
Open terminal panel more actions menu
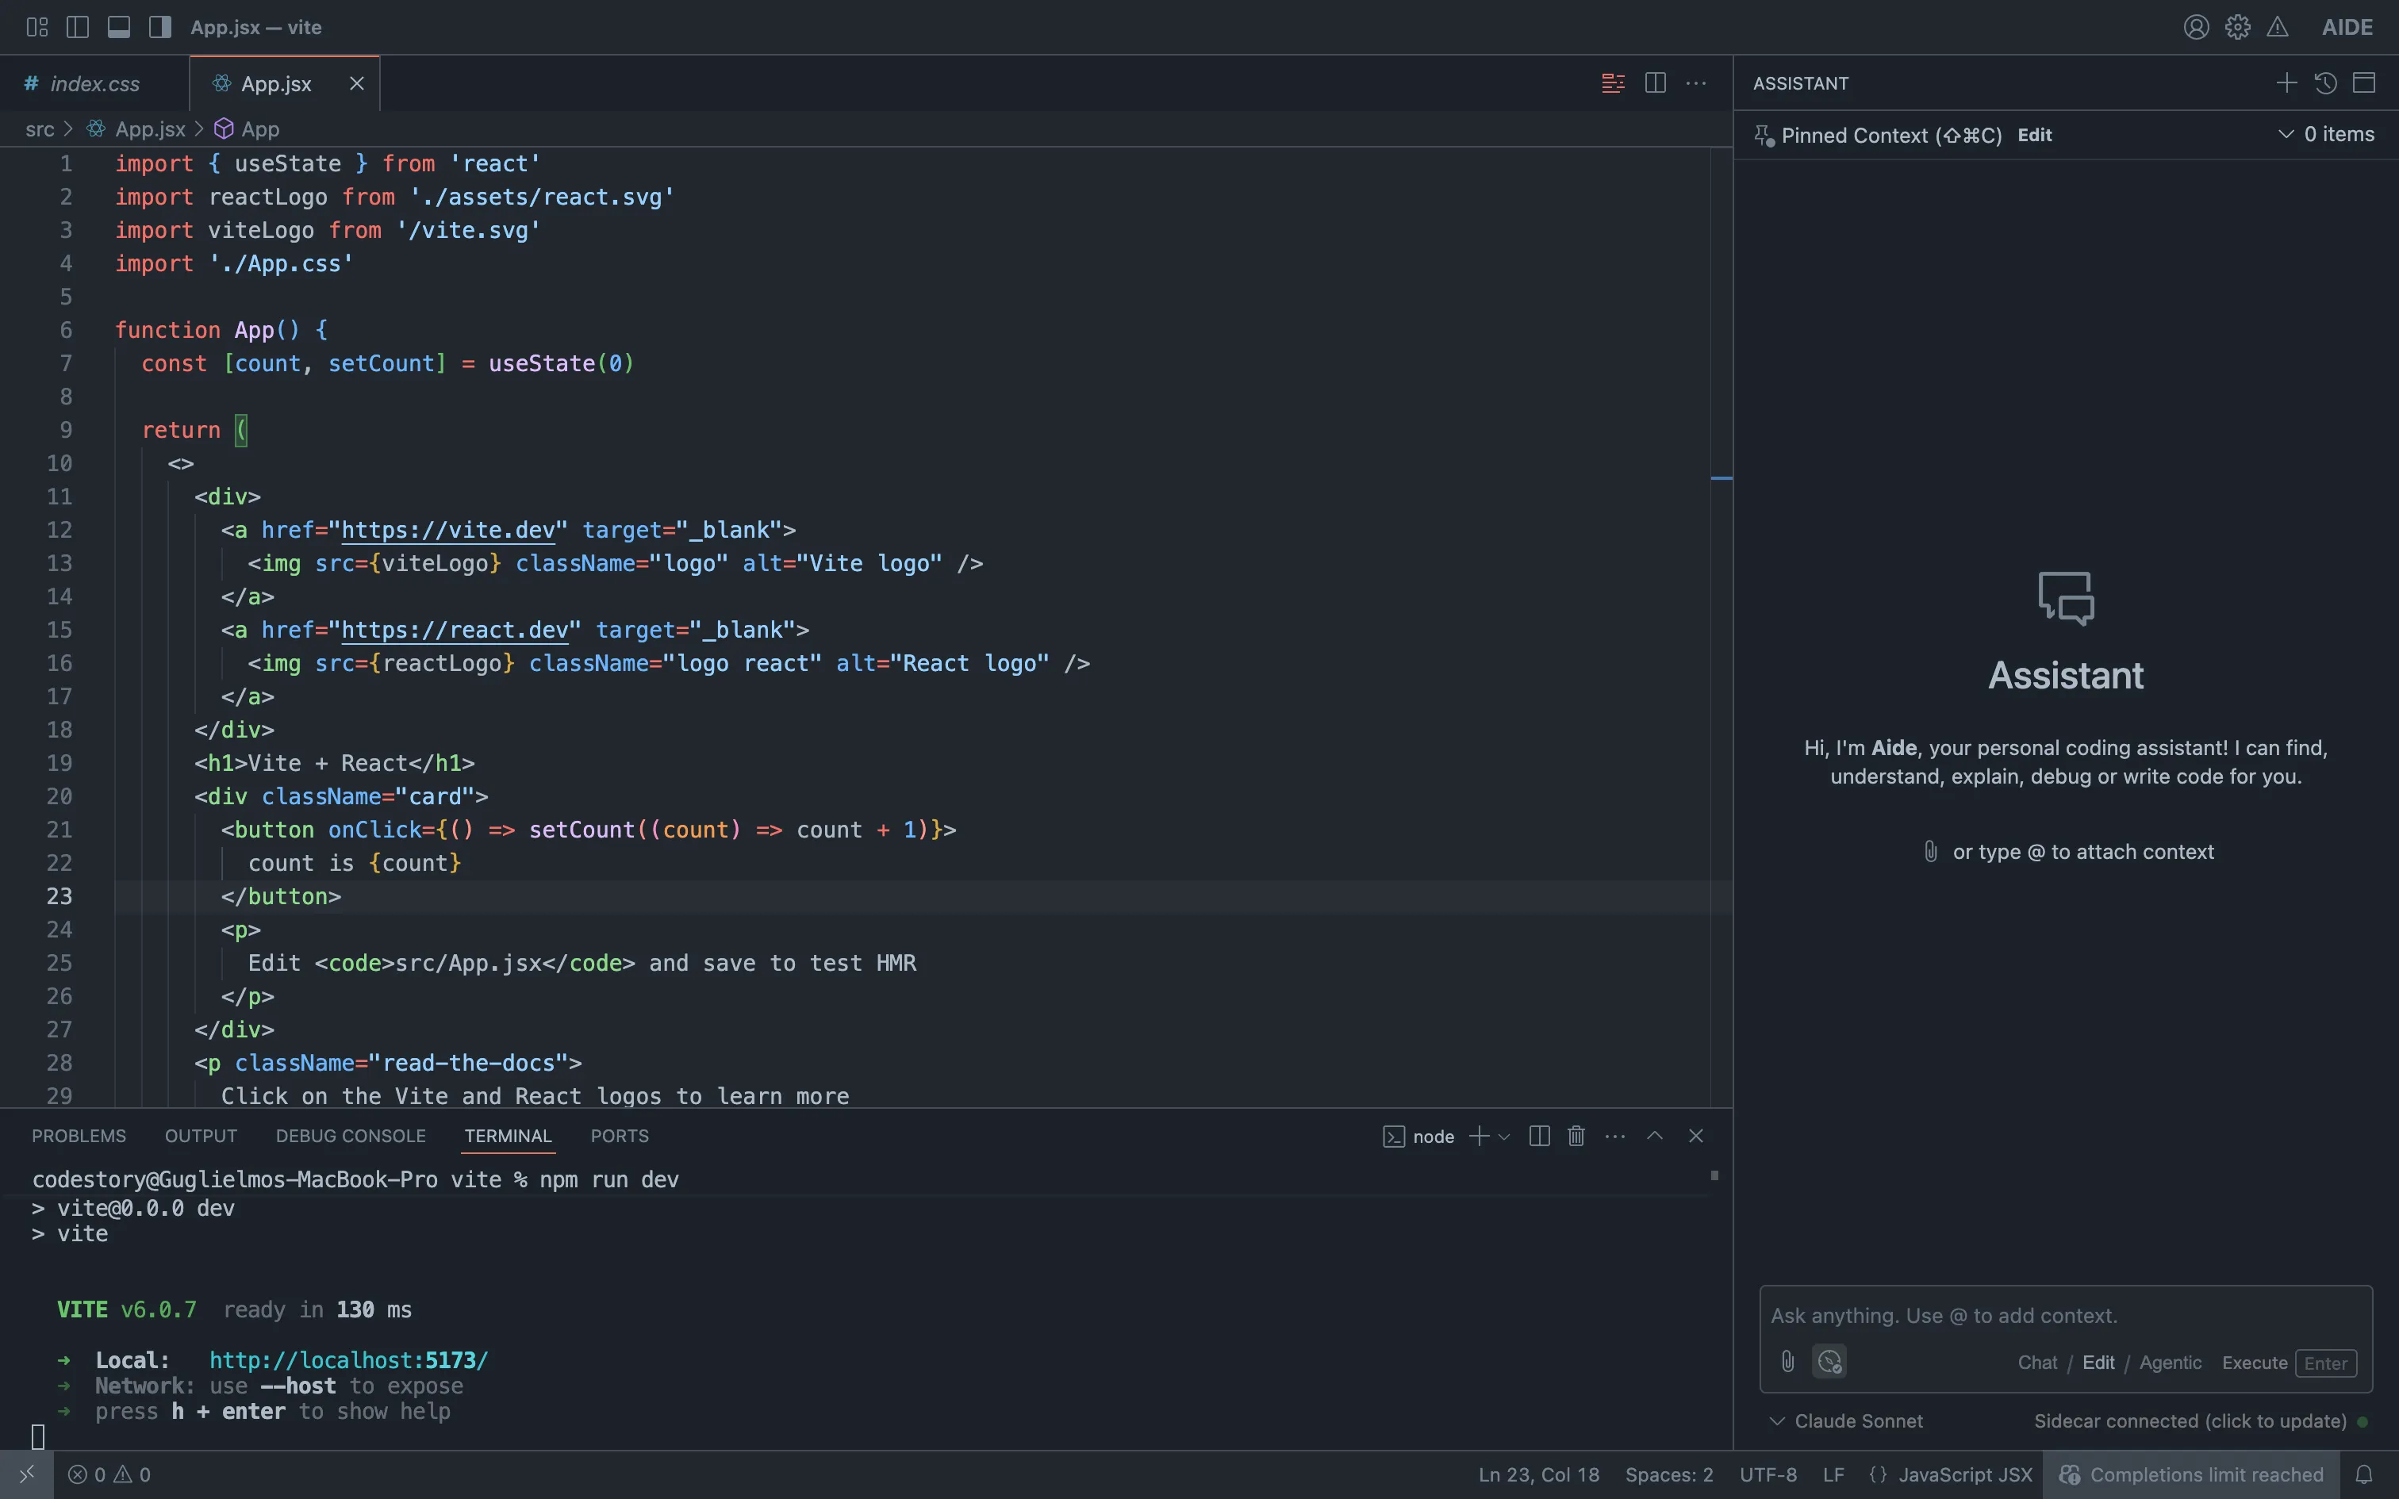pos(1615,1136)
